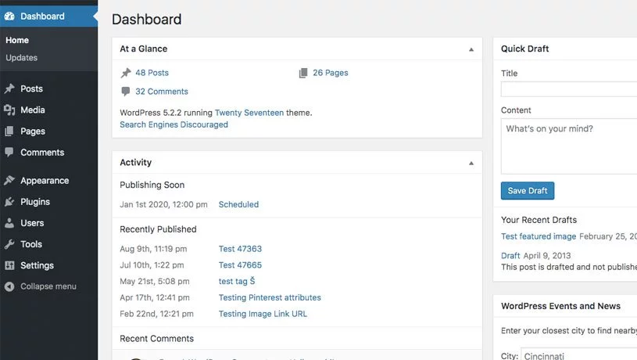Screen dimensions: 637x360
Task: Open Posts via the pushpin icon
Action: point(9,89)
